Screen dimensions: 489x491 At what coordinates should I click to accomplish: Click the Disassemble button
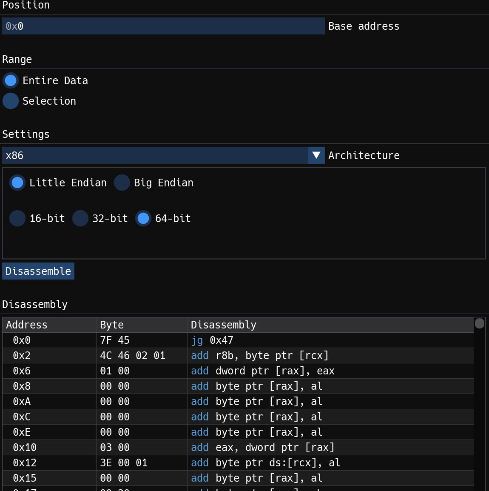38,271
